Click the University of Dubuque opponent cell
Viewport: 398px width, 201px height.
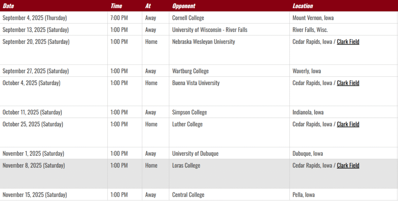pos(195,154)
